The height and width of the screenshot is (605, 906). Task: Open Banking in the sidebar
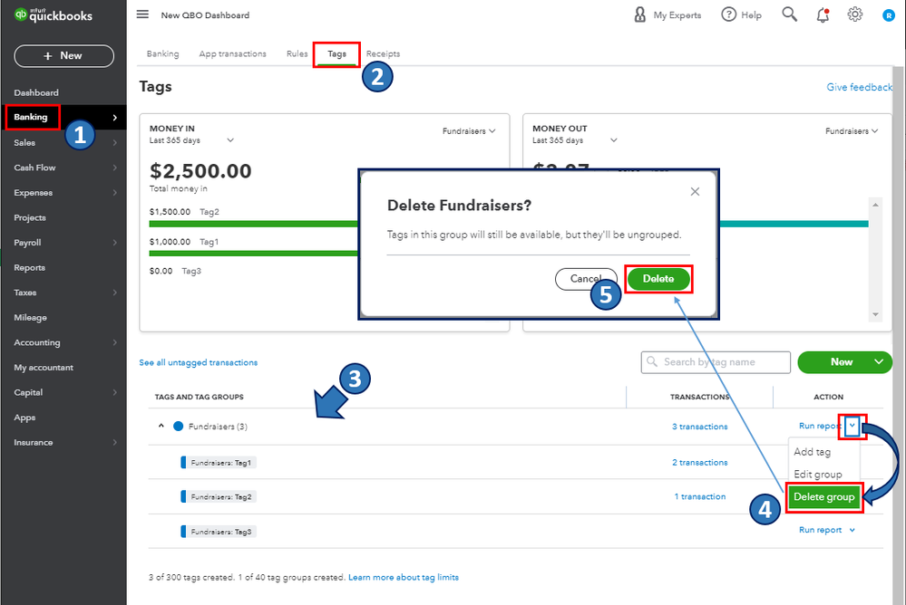pyautogui.click(x=31, y=117)
